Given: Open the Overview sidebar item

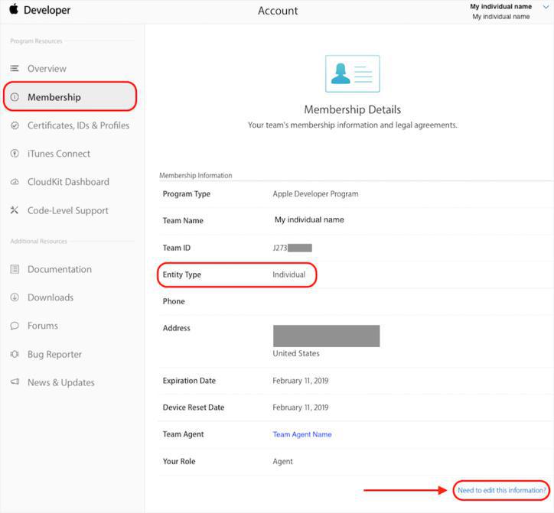Looking at the screenshot, I should coord(47,69).
